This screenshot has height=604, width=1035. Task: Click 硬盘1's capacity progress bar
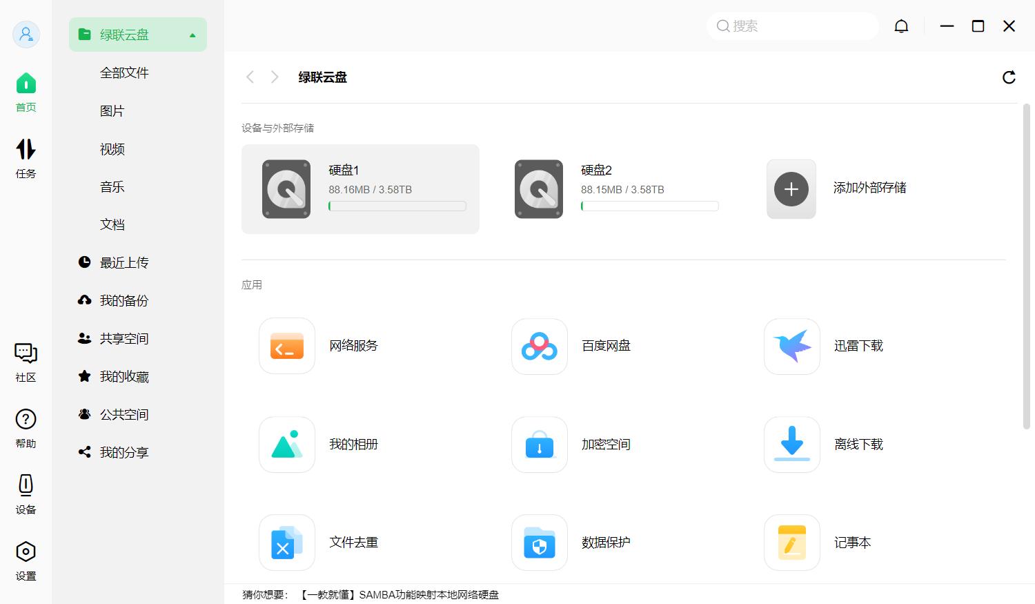397,206
